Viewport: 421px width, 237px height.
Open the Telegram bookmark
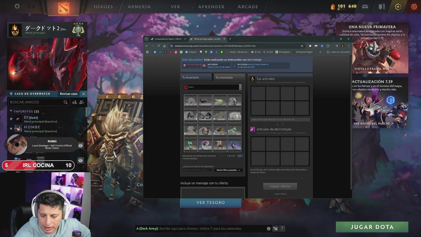(191, 52)
